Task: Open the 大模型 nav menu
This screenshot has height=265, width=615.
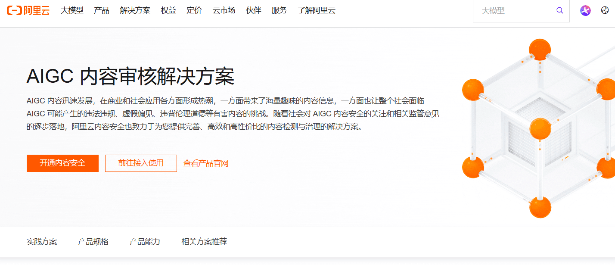Action: (72, 10)
